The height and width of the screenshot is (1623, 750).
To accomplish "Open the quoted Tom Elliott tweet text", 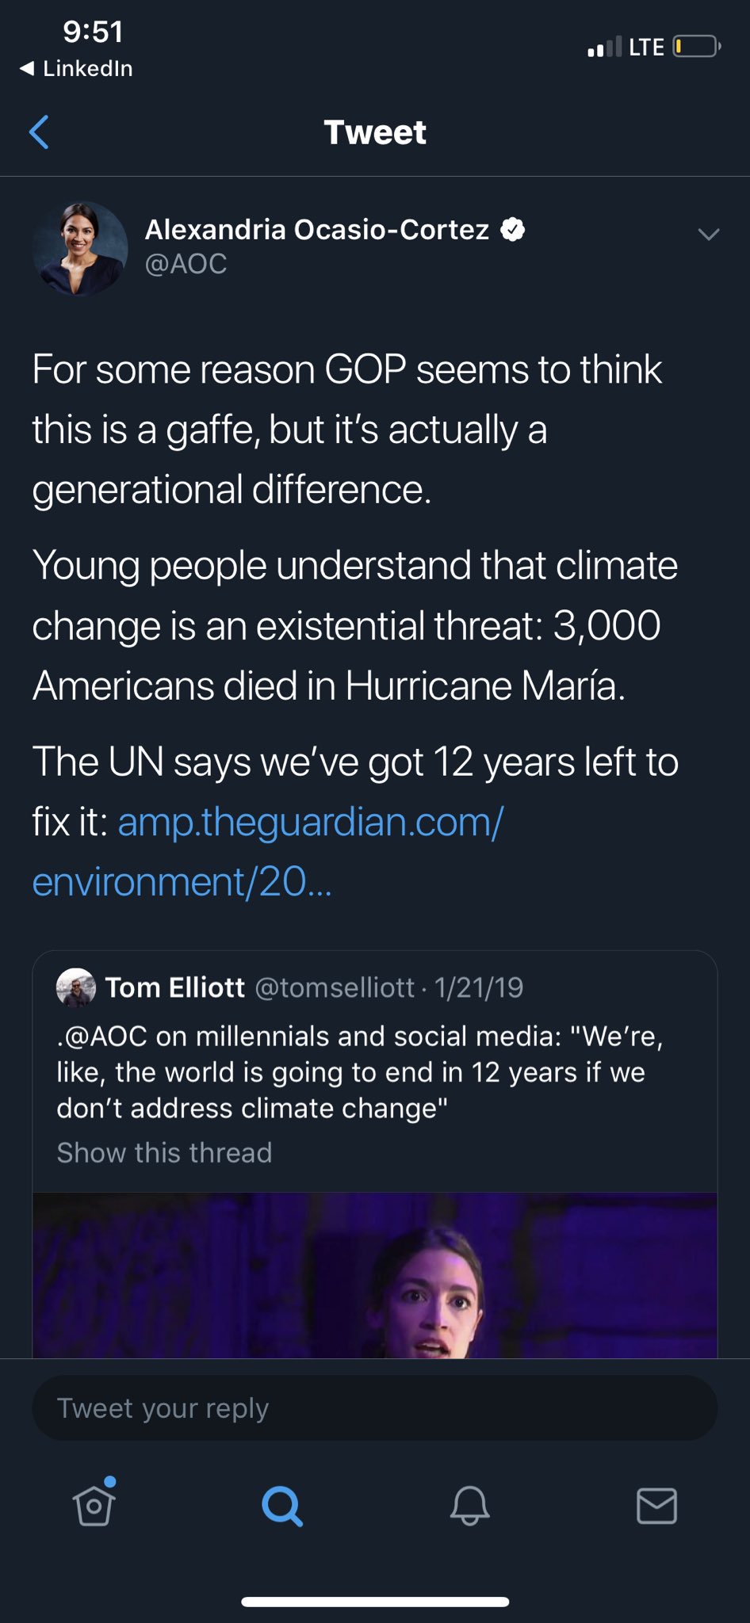I will point(358,1071).
